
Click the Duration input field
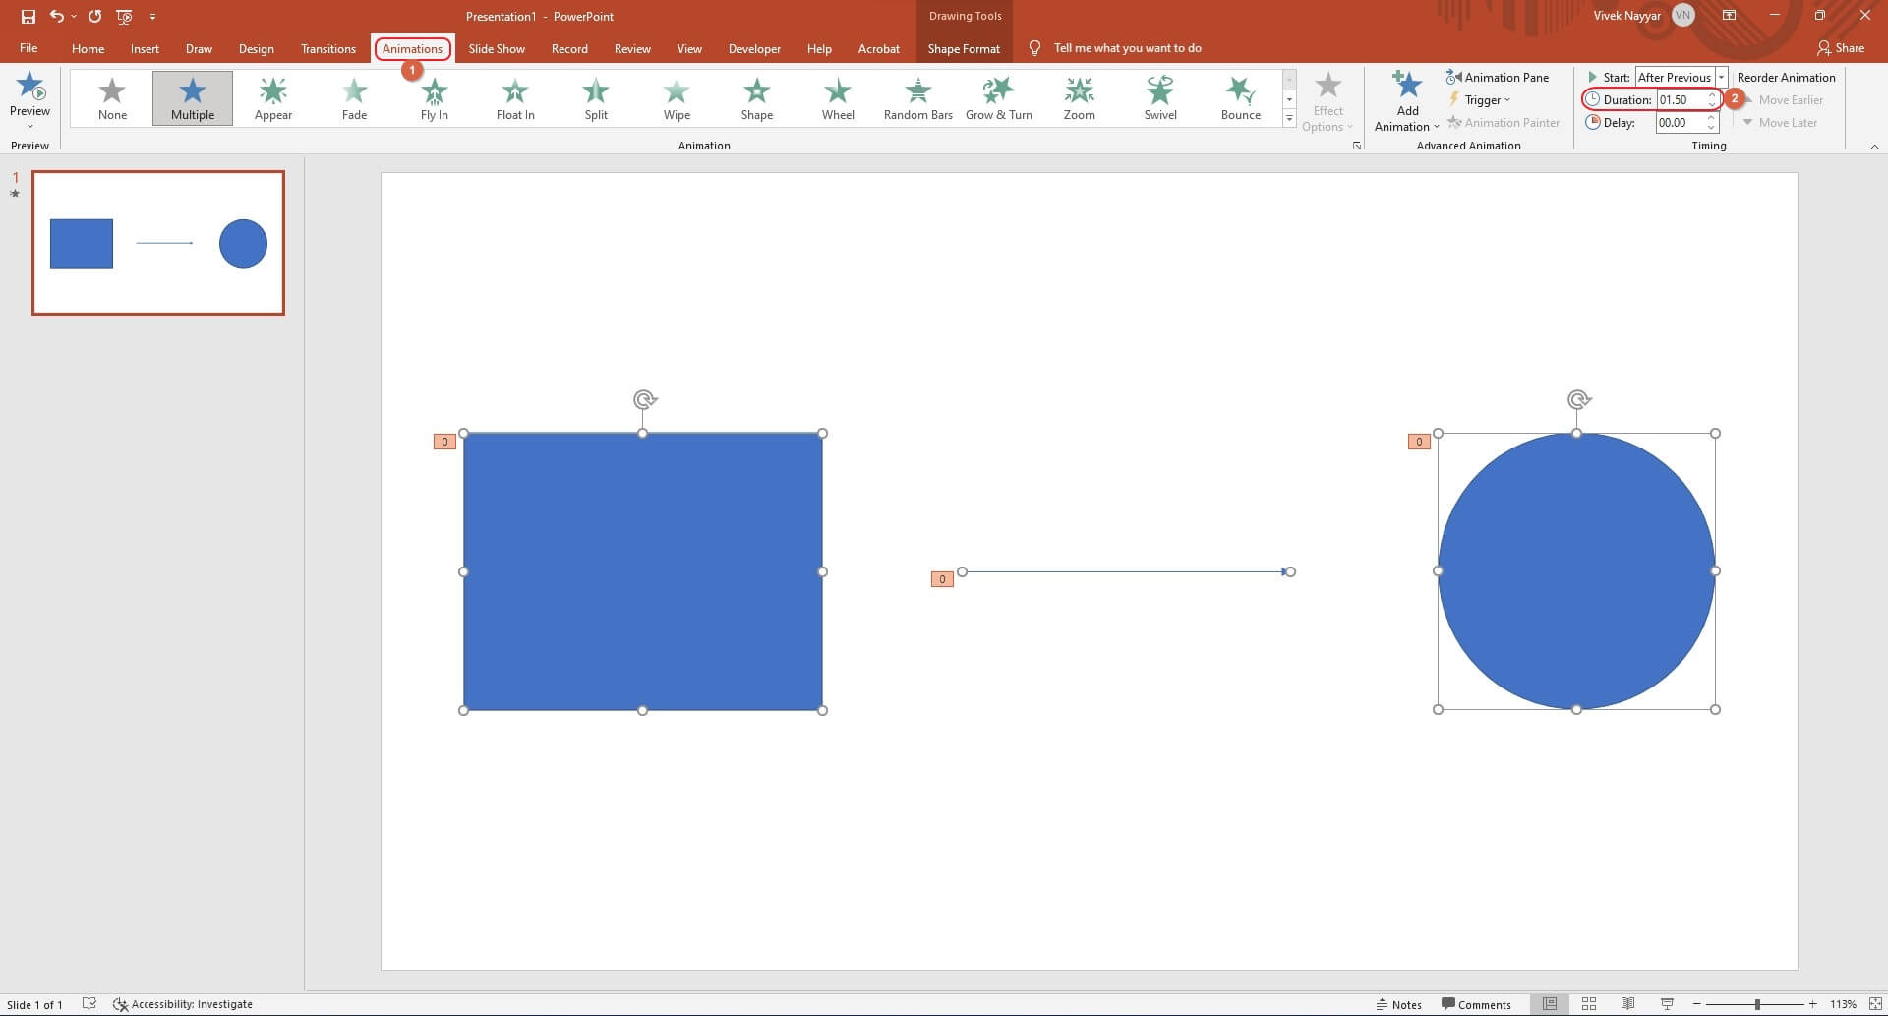(x=1681, y=99)
